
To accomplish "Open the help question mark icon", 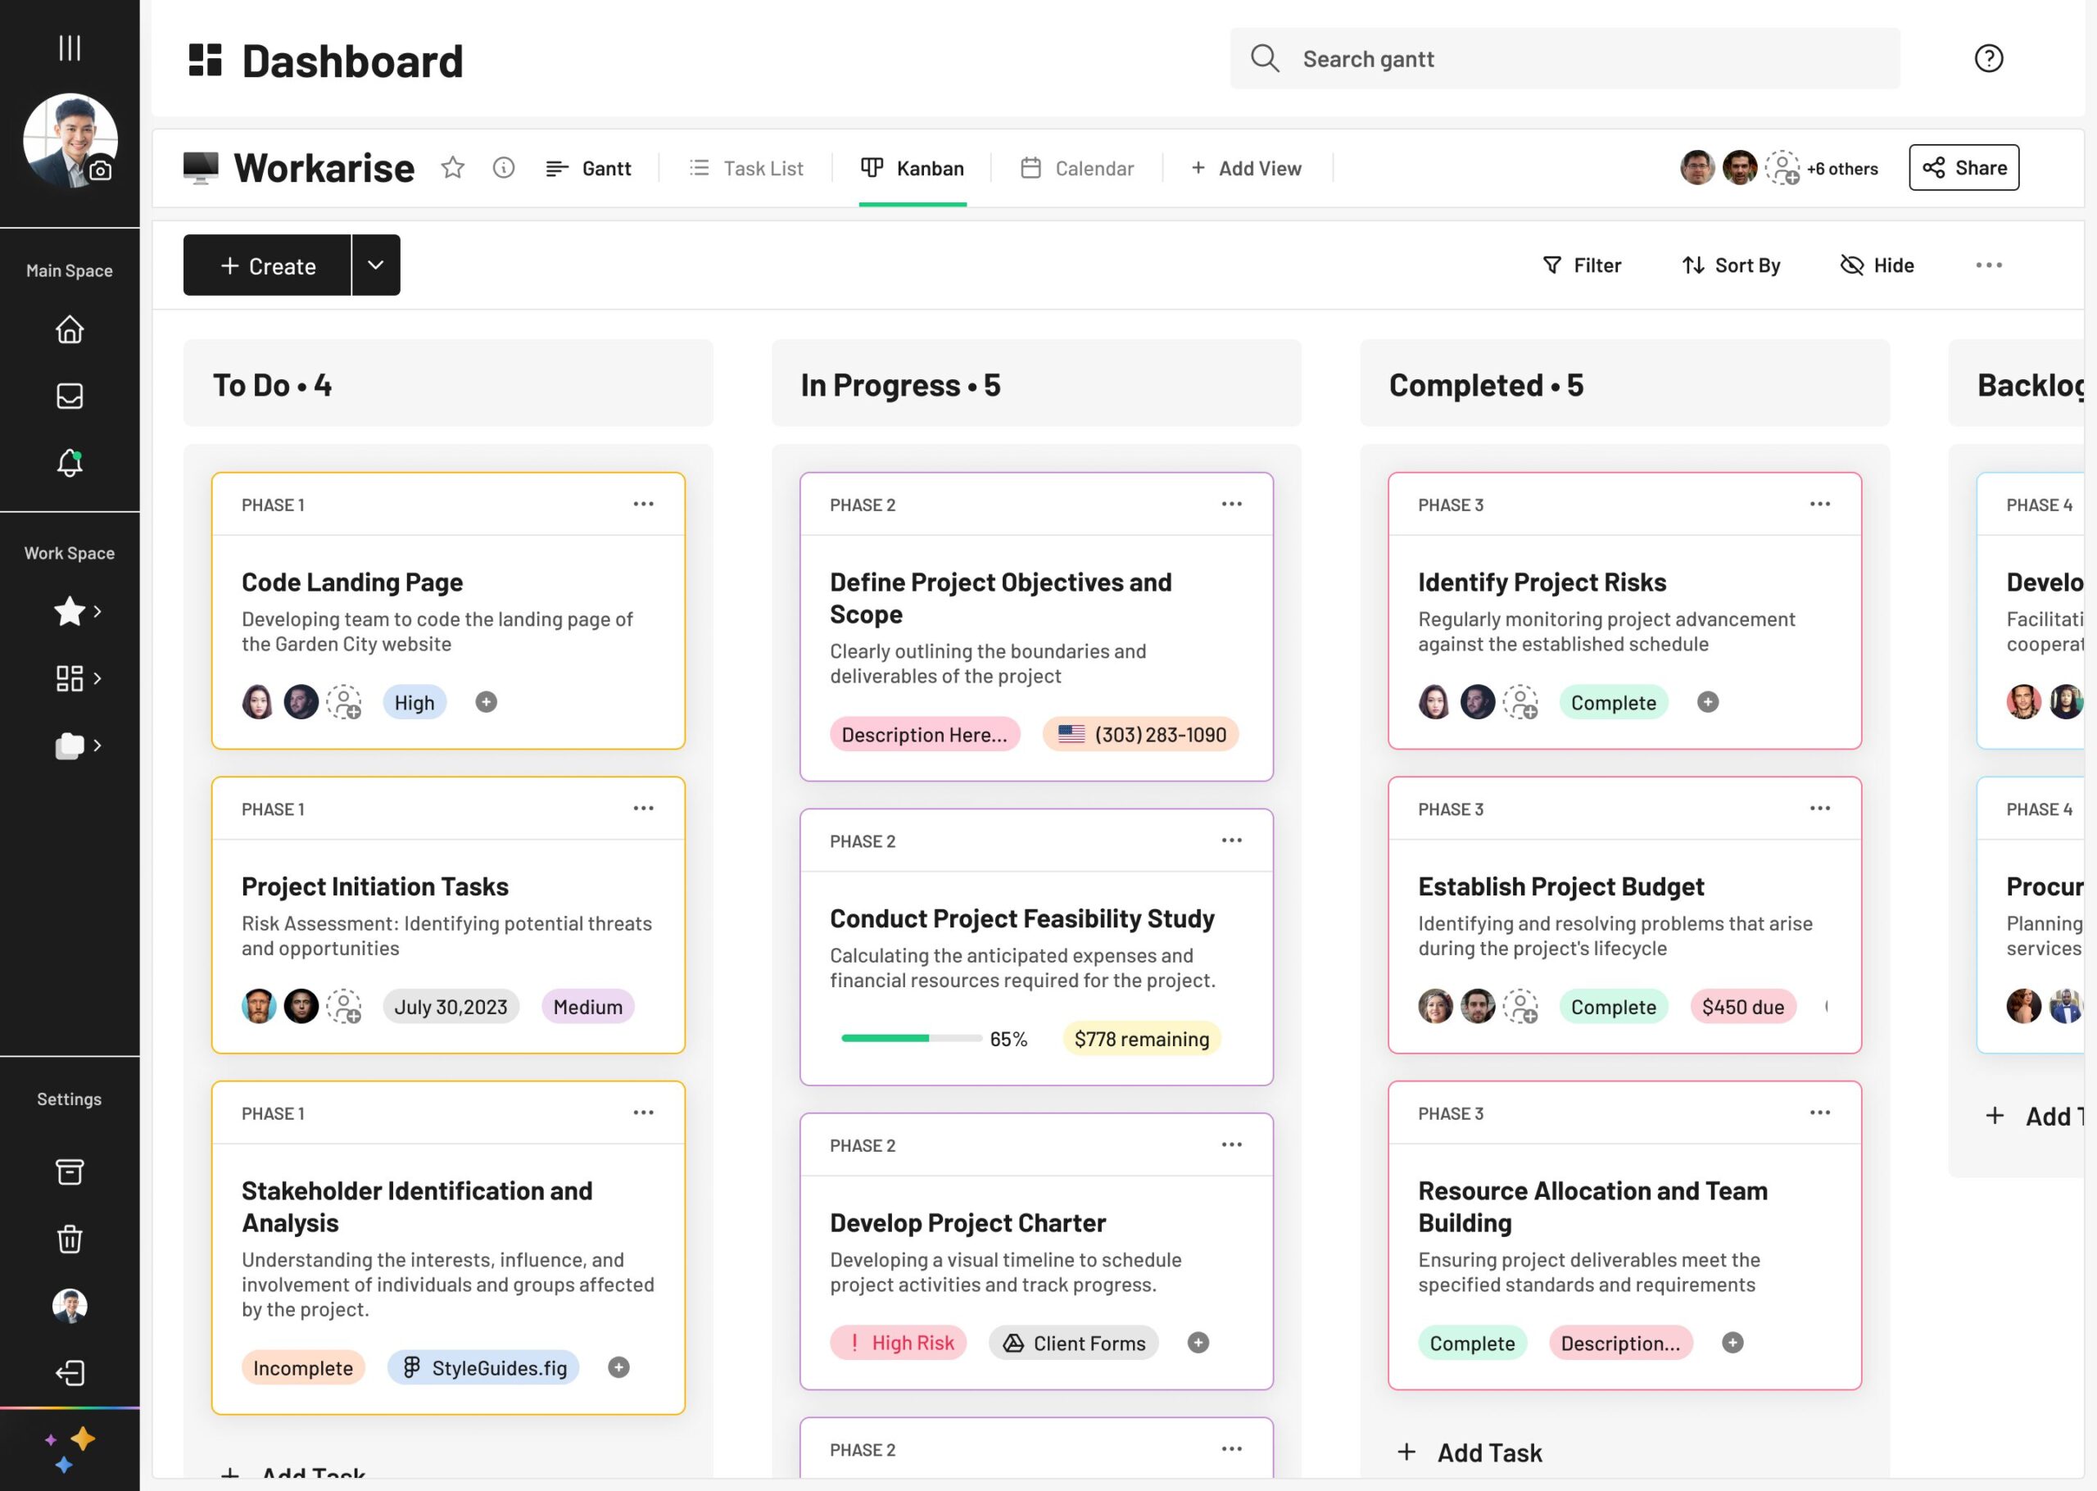I will [x=1988, y=59].
